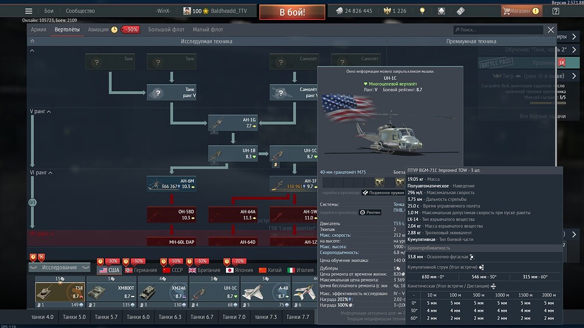584x328 pixels.
Task: Close the research tree window
Action: click(x=551, y=29)
